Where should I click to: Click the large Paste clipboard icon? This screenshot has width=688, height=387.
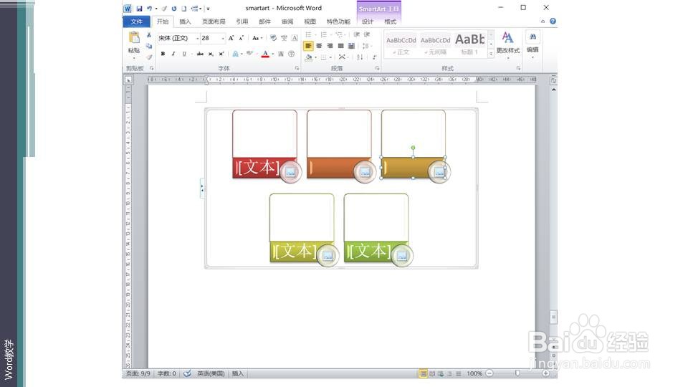(134, 38)
